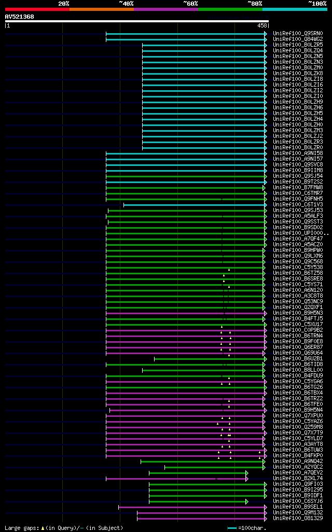Select the label UniRef100_Q2QXF1
The height and width of the screenshot is (532, 332).
point(298,307)
